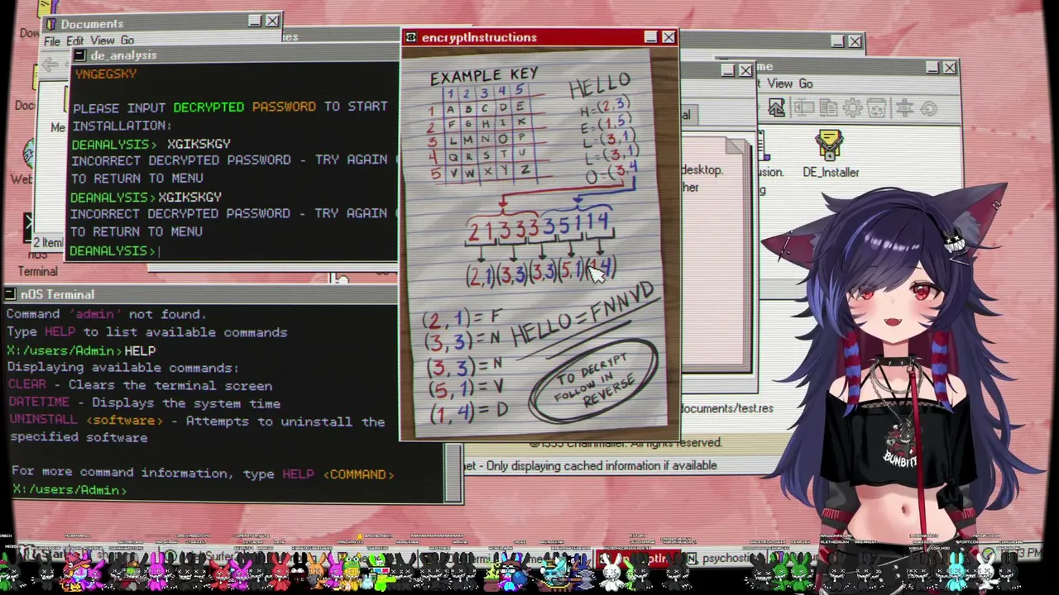Open View menu in Documents window
This screenshot has height=595, width=1059.
click(x=103, y=40)
